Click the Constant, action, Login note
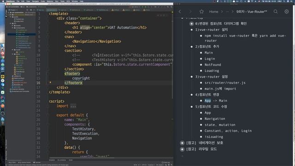 pos(228,131)
